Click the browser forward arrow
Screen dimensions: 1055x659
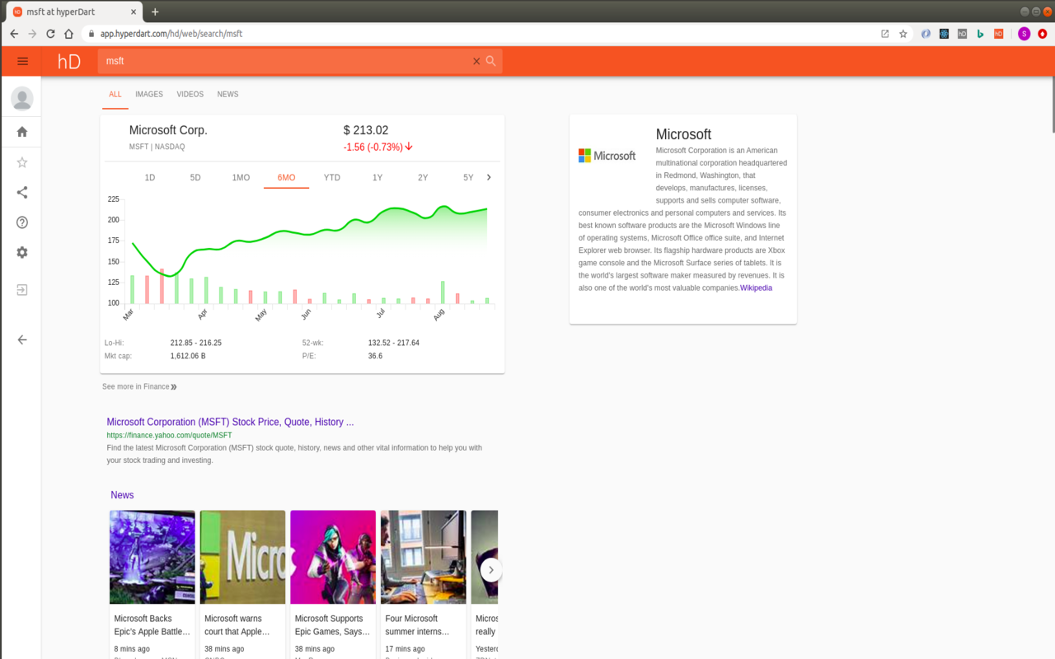tap(32, 34)
